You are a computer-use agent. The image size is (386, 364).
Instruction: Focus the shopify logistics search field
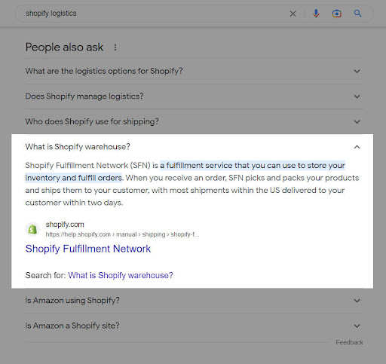click(156, 14)
